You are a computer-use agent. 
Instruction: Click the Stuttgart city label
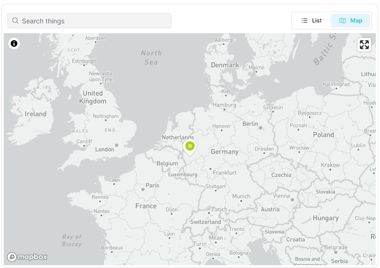point(216,186)
